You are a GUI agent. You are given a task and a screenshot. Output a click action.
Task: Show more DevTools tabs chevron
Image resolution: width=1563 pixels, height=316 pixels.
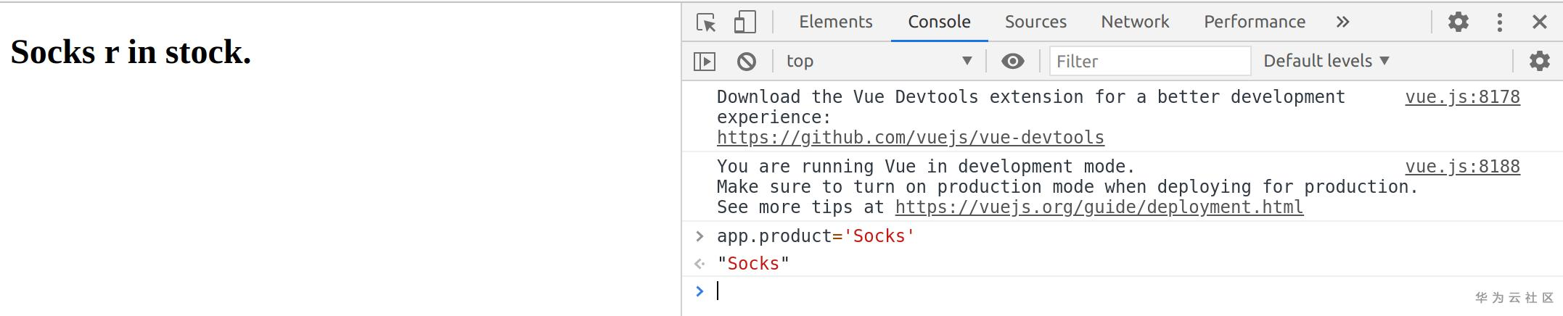1342,22
